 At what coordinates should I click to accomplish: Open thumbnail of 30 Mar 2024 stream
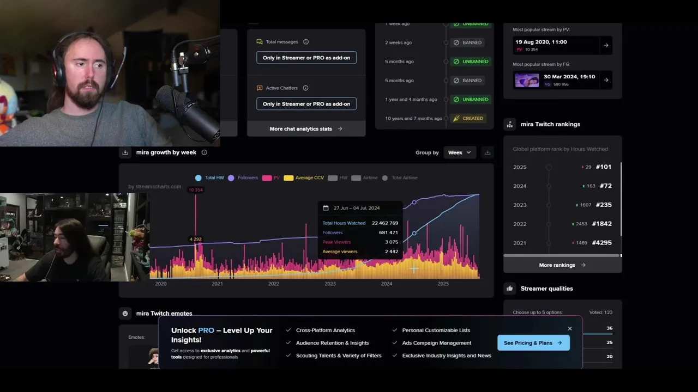click(527, 81)
